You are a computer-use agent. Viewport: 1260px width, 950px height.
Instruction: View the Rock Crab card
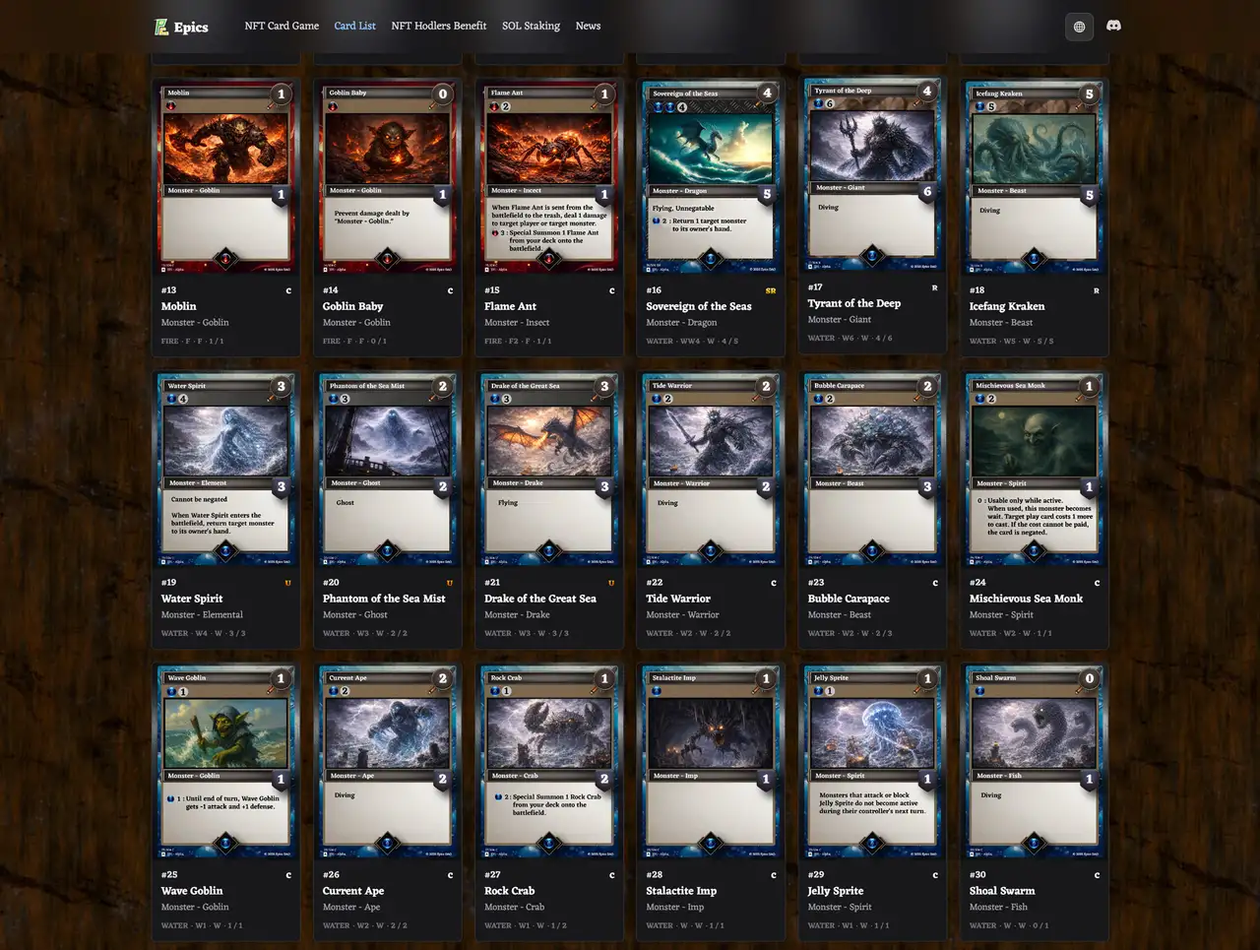coord(548,762)
